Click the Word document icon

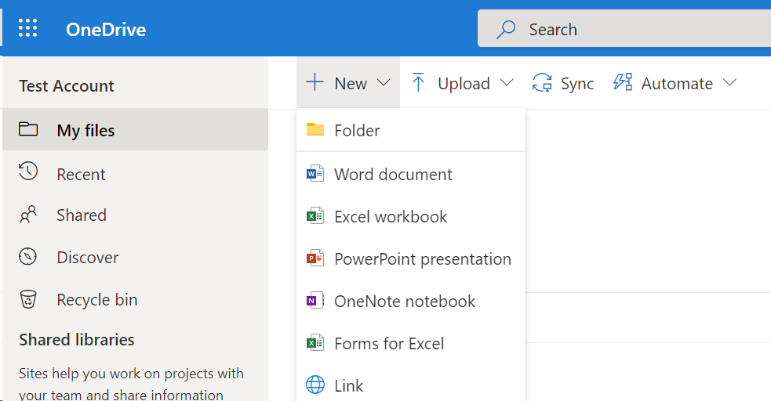coord(315,174)
